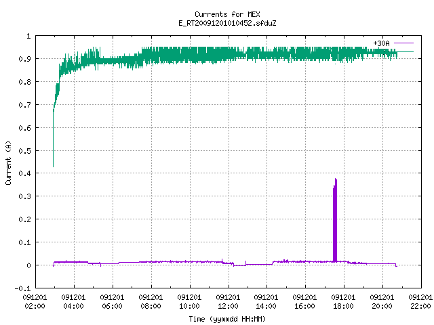This screenshot has height=325, width=434.
Task: Click the flat green line tail after 20:00
Action: [406, 52]
